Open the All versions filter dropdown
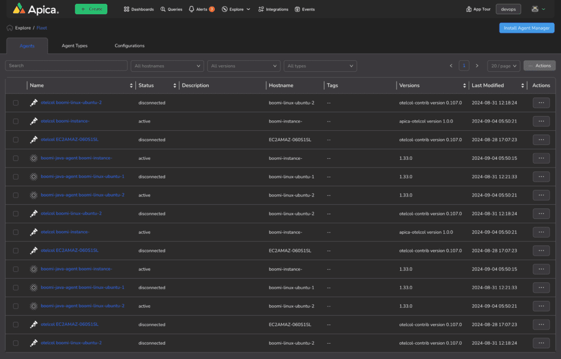 [x=244, y=66]
